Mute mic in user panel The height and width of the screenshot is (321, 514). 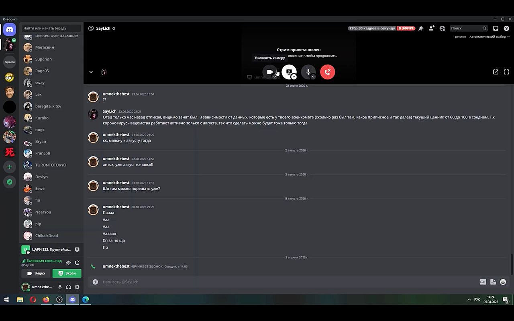(60, 287)
